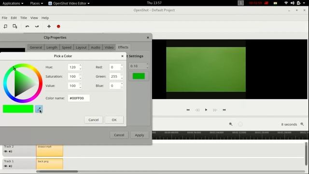Toggle Track 1 visibility eye icon

click(x=5, y=166)
